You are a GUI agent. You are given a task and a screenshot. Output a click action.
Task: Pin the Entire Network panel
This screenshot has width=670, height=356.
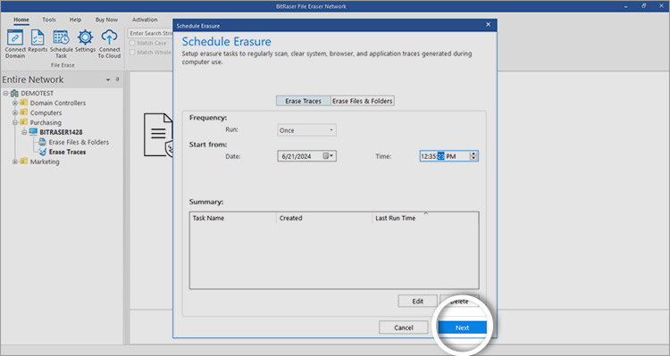click(x=118, y=79)
